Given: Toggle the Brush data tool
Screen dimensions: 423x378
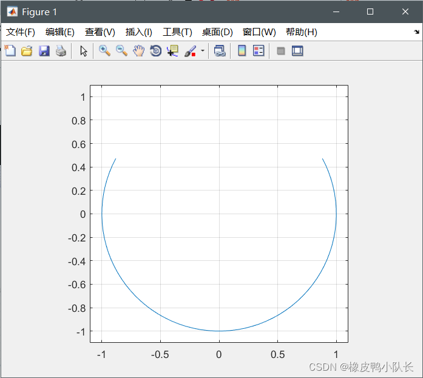Looking at the screenshot, I should point(190,51).
